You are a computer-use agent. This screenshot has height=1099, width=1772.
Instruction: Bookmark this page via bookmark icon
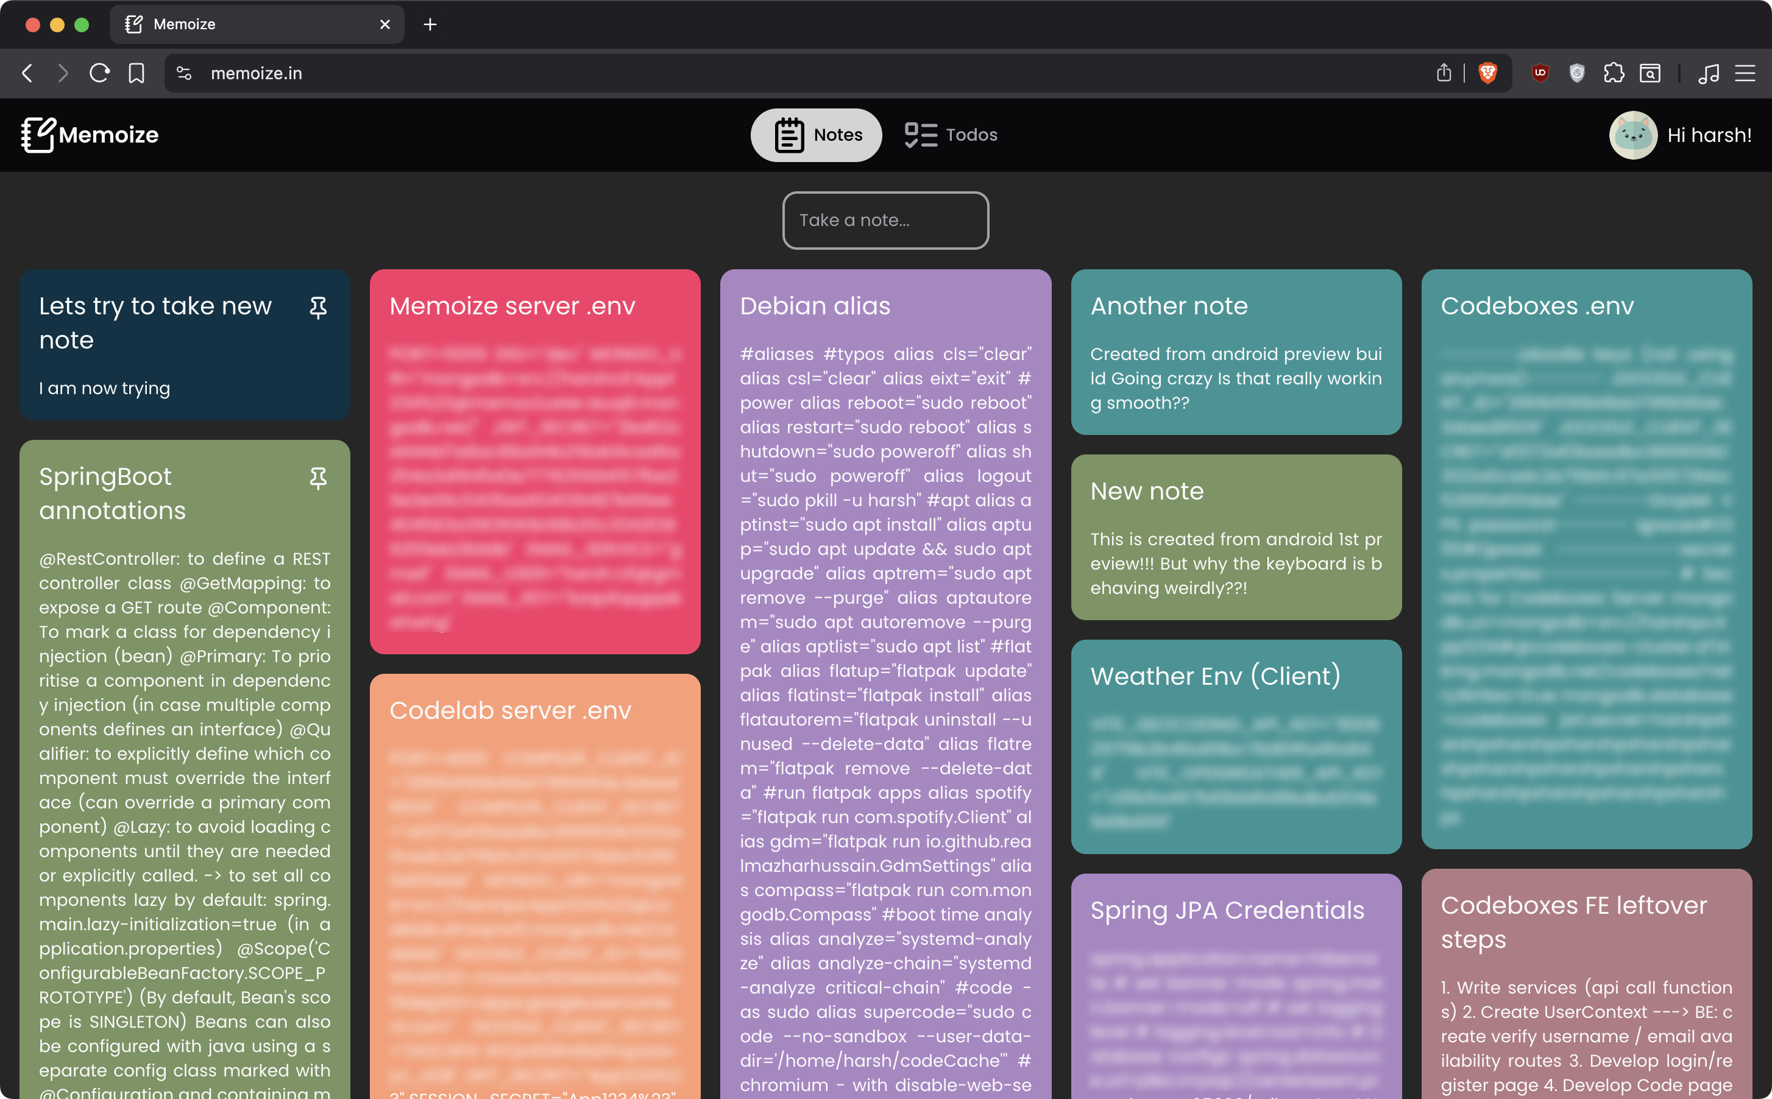coord(136,74)
